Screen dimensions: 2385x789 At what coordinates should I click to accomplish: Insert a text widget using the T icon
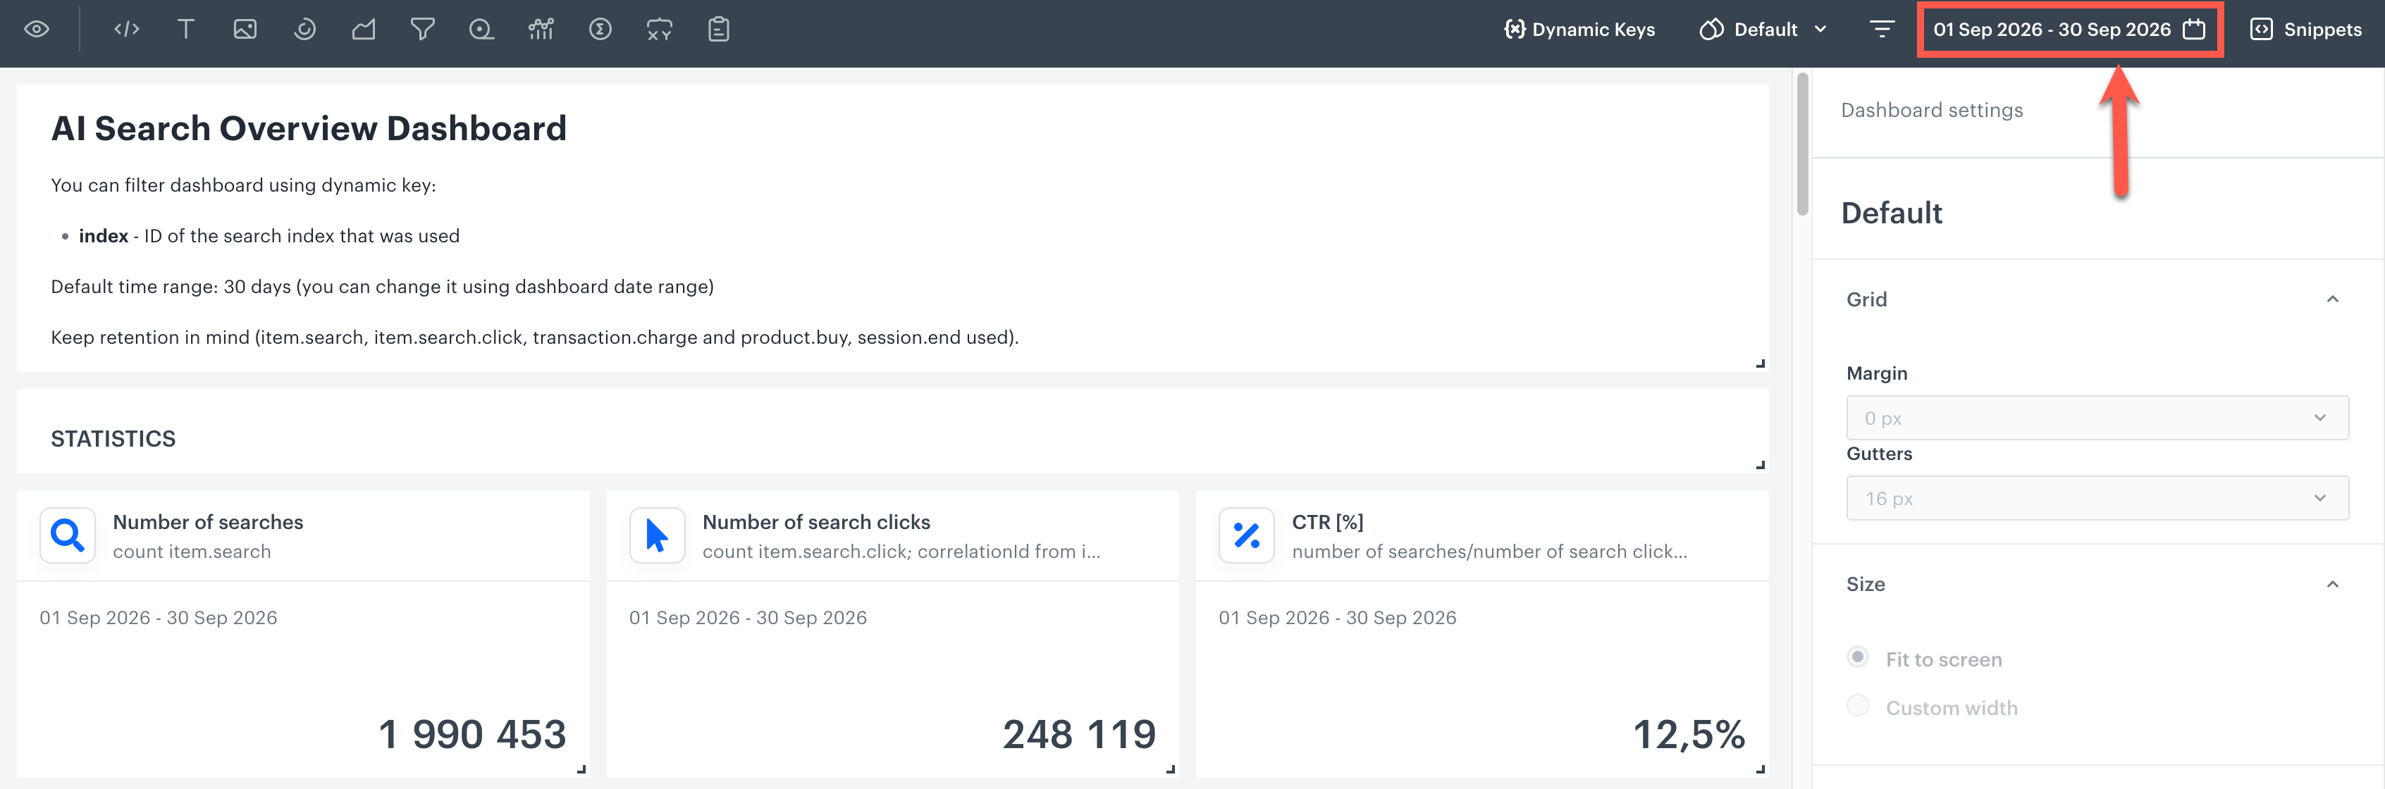coord(185,30)
